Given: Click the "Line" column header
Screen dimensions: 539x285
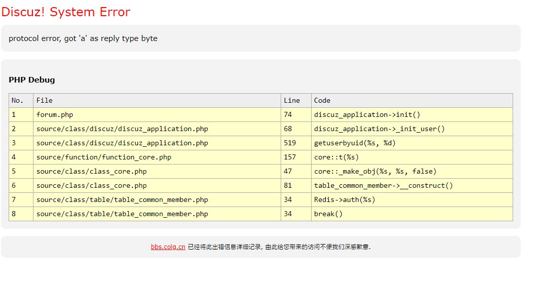Looking at the screenshot, I should 296,101.
